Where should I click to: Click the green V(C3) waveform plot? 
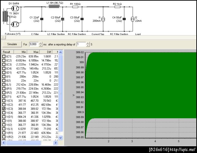pyautogui.click(x=141, y=85)
